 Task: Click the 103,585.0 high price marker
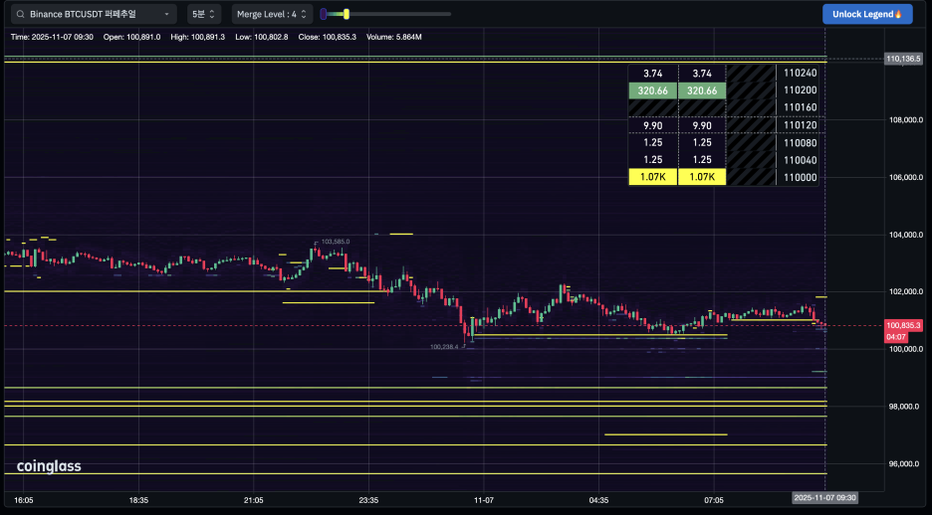pos(335,242)
